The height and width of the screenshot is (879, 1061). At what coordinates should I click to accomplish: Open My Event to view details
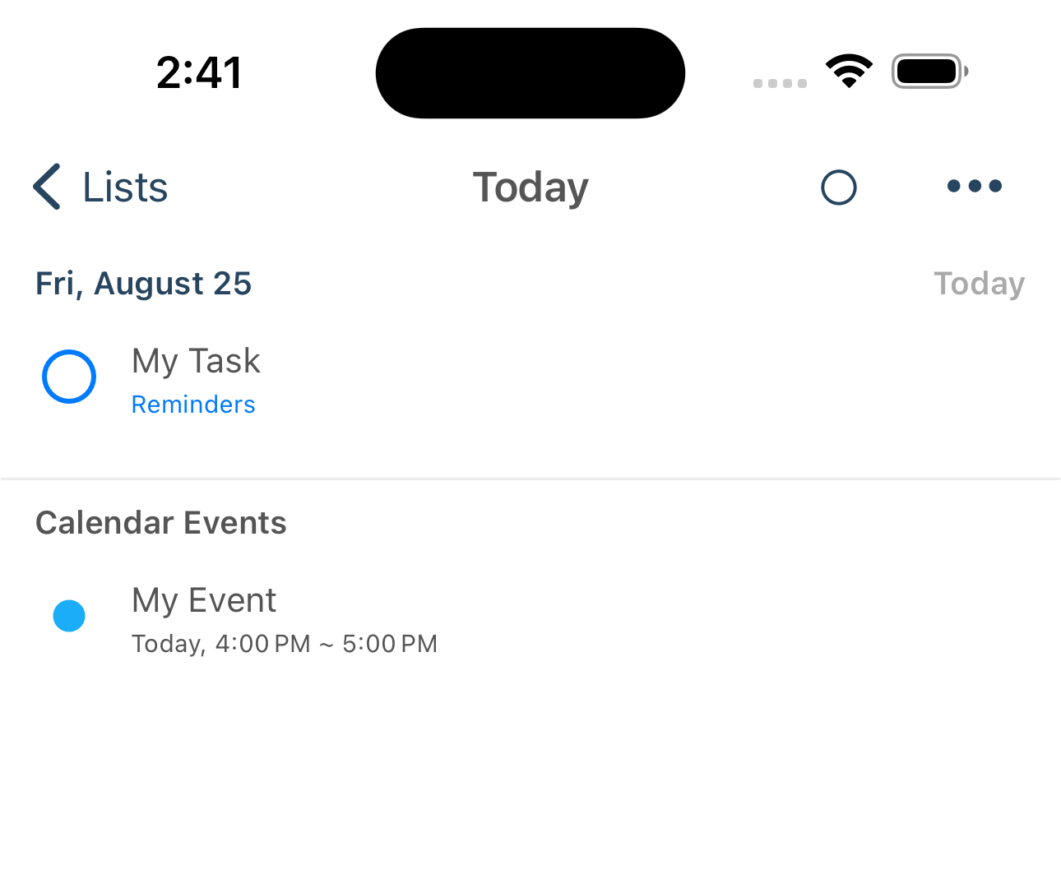click(x=203, y=600)
